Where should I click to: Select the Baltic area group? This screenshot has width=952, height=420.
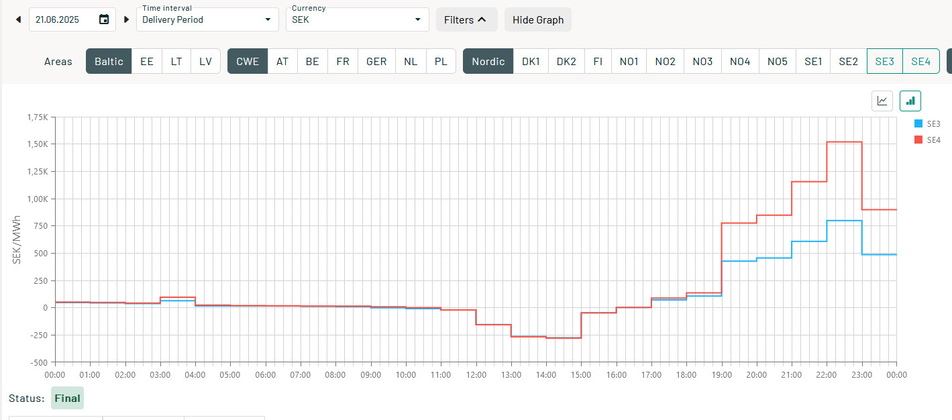tap(109, 61)
